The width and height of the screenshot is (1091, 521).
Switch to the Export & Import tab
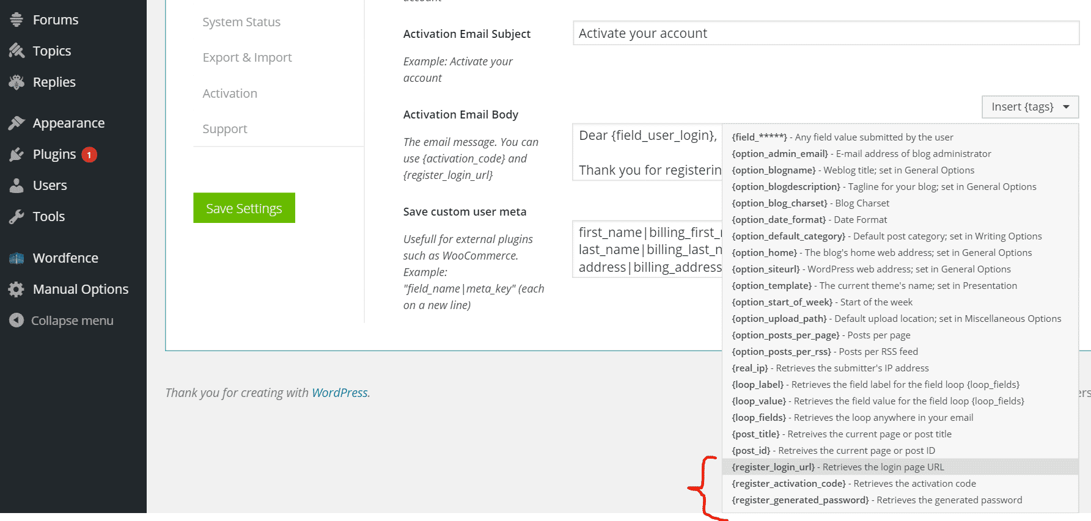click(x=247, y=57)
